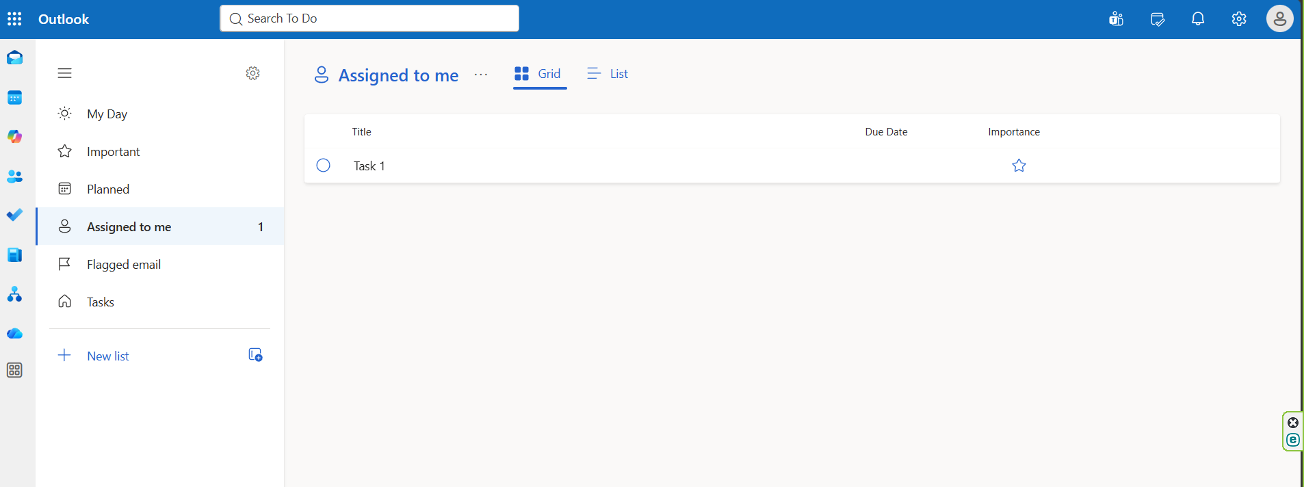
Task: Open Outlook settings gear in header
Action: (x=1239, y=19)
